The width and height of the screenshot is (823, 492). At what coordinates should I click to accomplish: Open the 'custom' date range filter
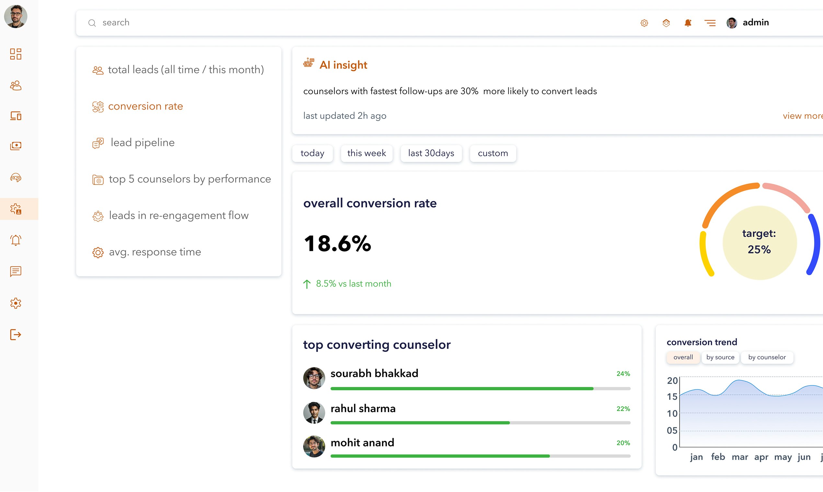point(493,153)
